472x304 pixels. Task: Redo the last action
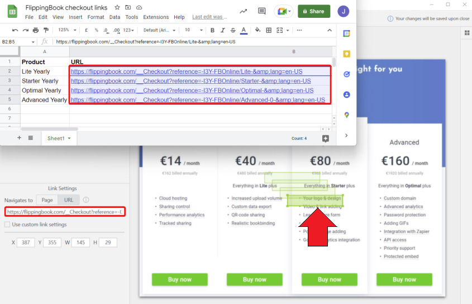pyautogui.click(x=26, y=30)
